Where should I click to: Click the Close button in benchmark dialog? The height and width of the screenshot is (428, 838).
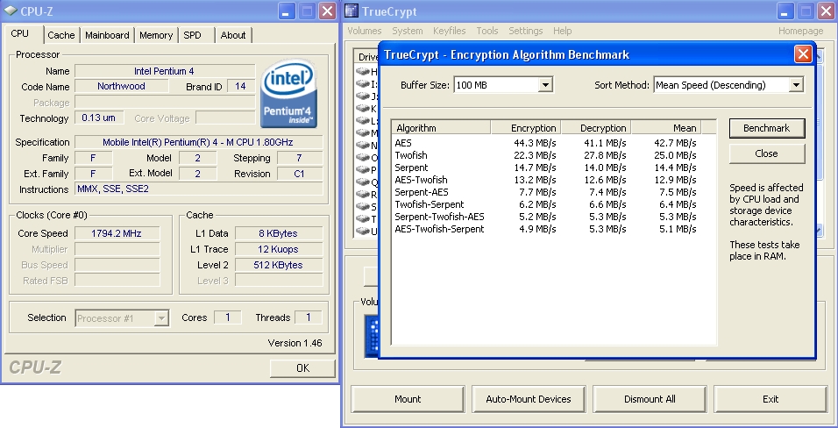click(x=767, y=153)
